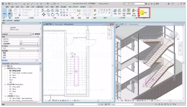This screenshot has height=107, width=187.
Task: Click the Type Properties icon in ribbon
Action: tap(10, 10)
